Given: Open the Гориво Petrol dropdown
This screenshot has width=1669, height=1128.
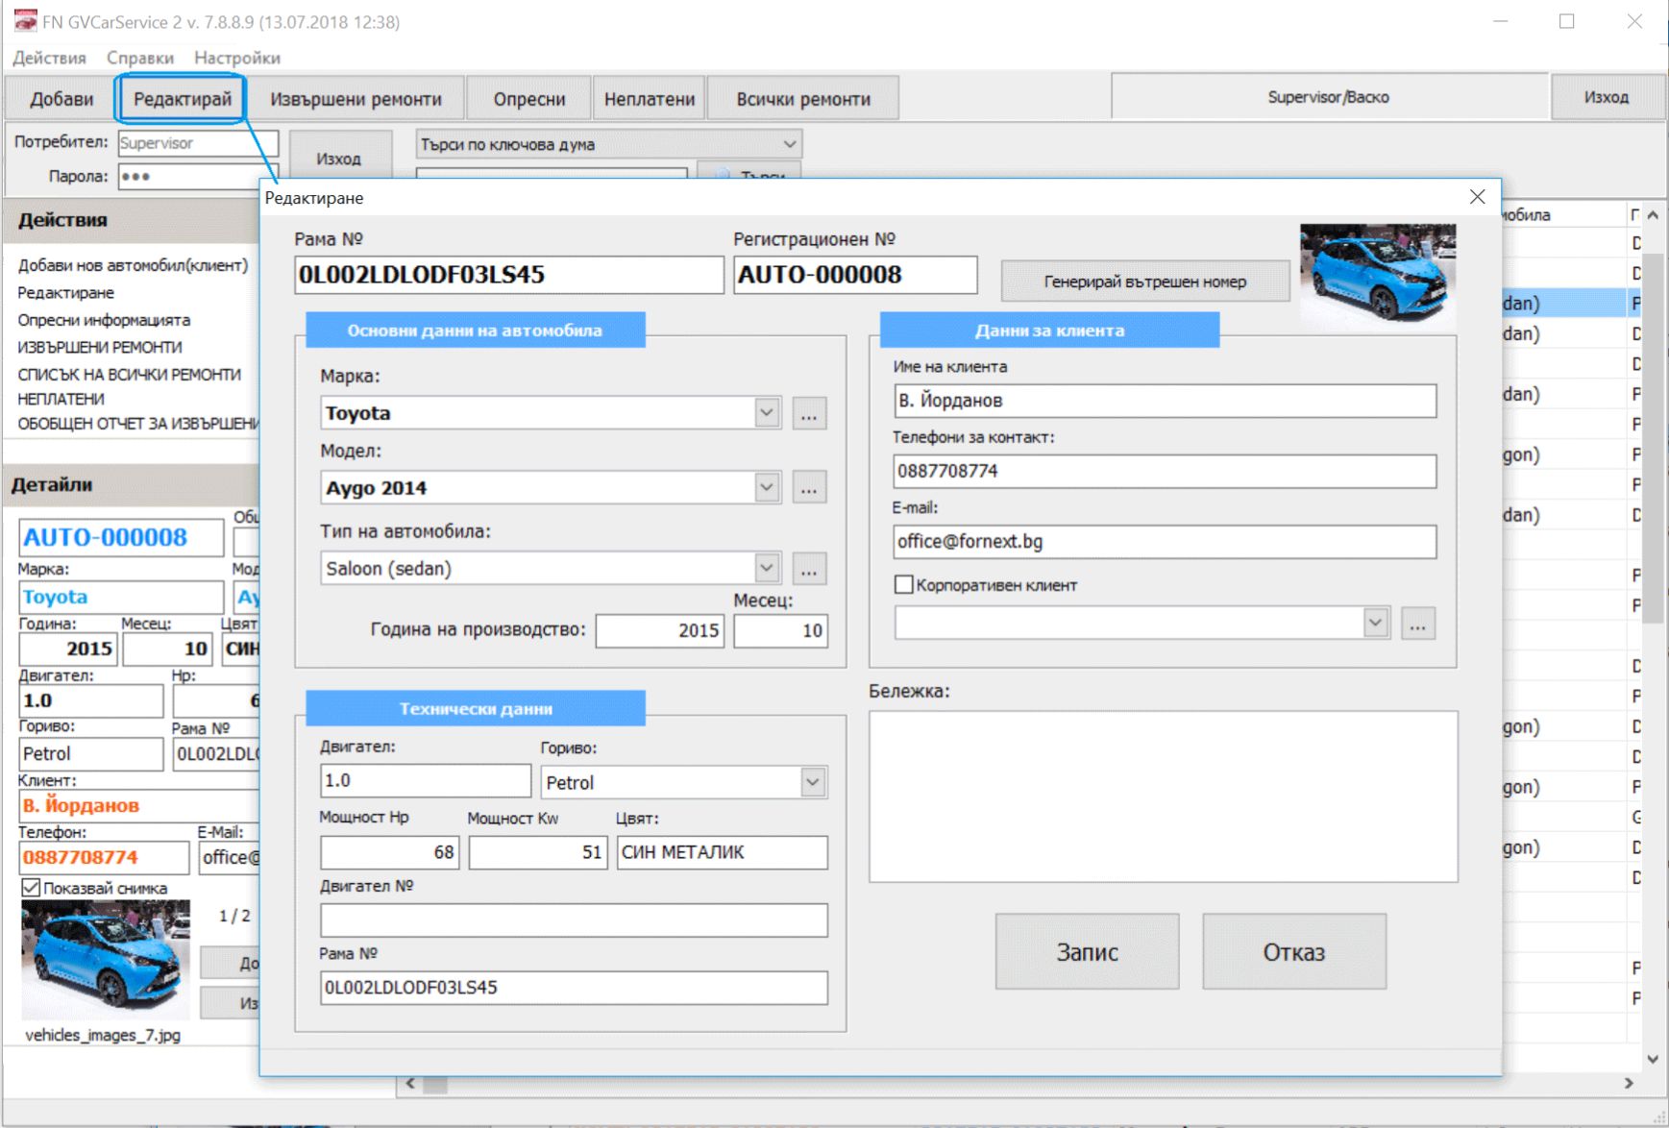Looking at the screenshot, I should (x=813, y=782).
